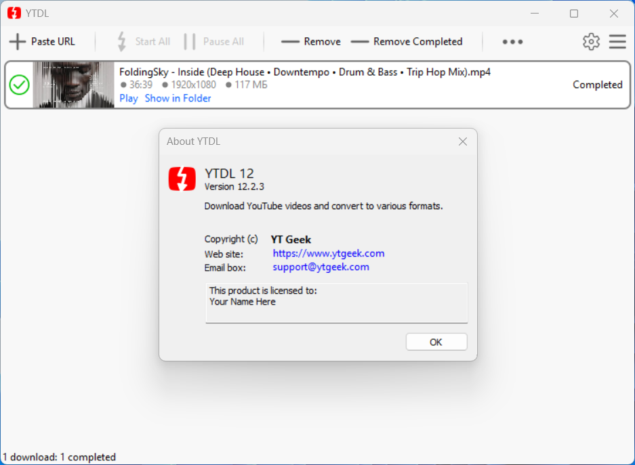The image size is (635, 465).
Task: Open the https://www.ytgeek.com link
Action: [x=329, y=254]
